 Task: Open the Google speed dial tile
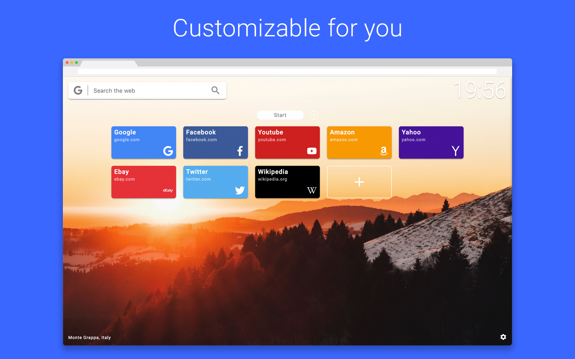[x=144, y=143]
